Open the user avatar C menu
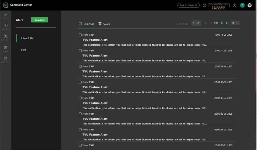Viewport: 257px width, 150px height. [242, 5]
